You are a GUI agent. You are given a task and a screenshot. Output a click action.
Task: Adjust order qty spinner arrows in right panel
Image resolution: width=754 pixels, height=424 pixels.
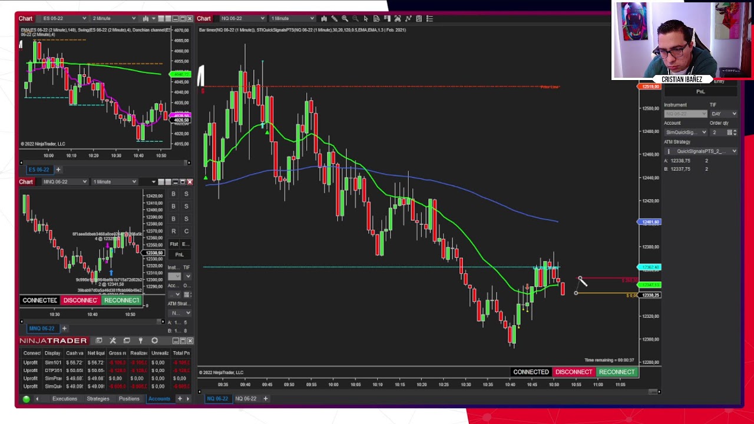(x=735, y=132)
